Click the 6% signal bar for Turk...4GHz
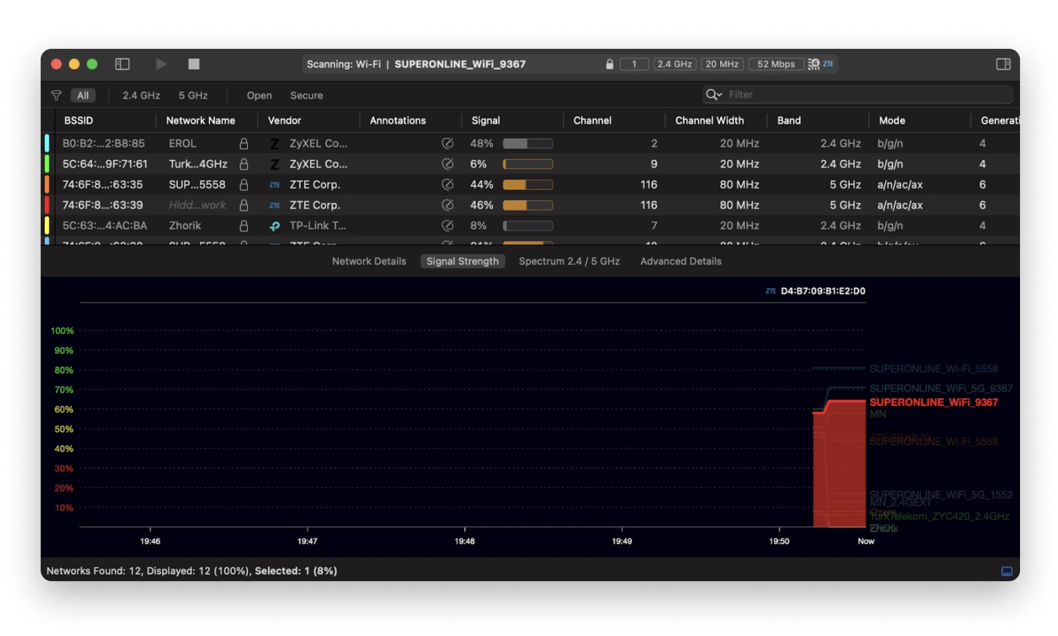Image resolution: width=1058 pixels, height=636 pixels. [x=528, y=163]
